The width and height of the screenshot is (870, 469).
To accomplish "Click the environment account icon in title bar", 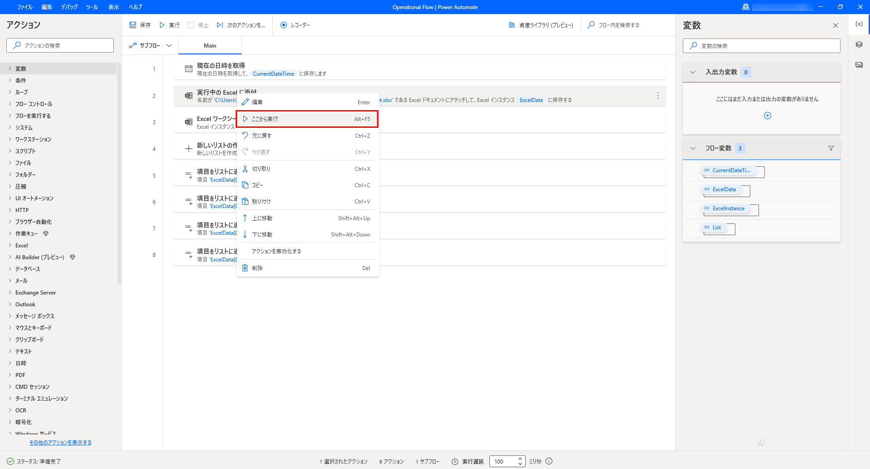I will tap(745, 7).
